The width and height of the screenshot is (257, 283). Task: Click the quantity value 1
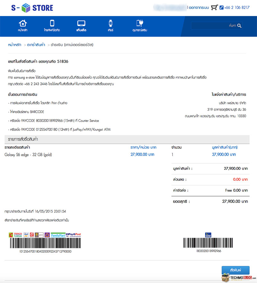coord(173,154)
